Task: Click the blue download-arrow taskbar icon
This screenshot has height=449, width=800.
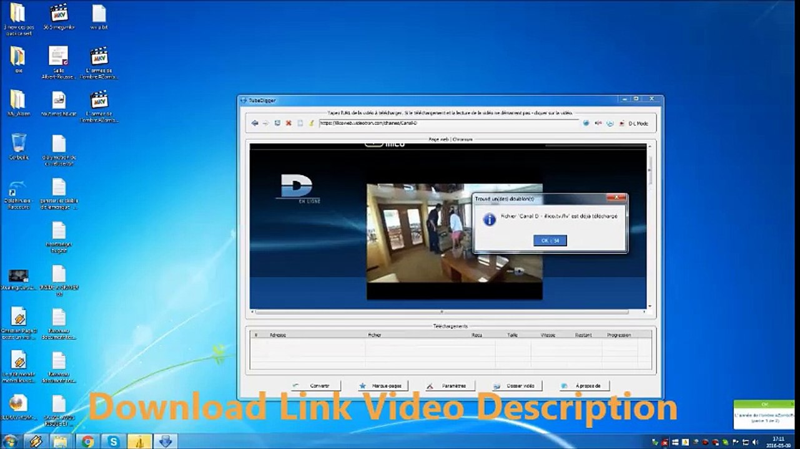Action: tap(166, 442)
